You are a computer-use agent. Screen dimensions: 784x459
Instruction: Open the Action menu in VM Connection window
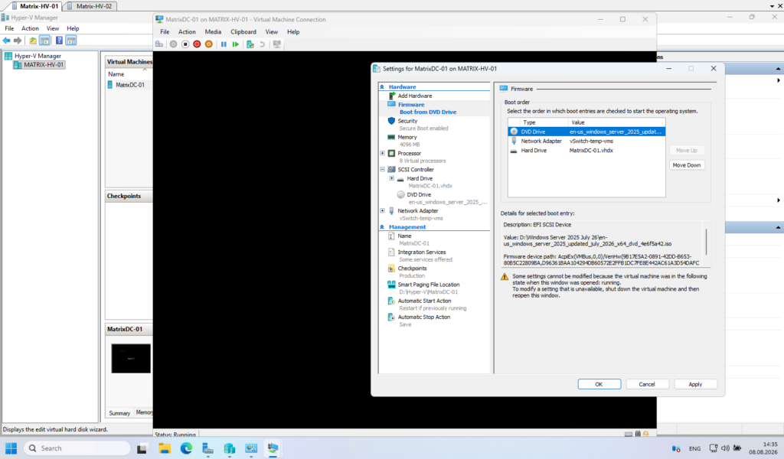(187, 32)
